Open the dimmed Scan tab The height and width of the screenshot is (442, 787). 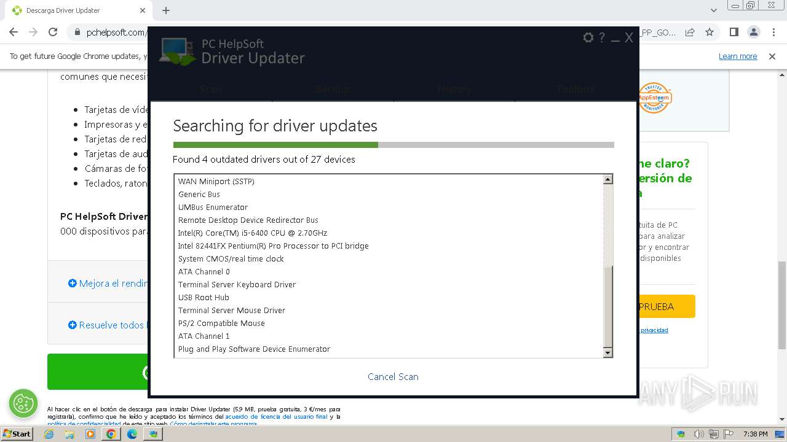pos(211,89)
